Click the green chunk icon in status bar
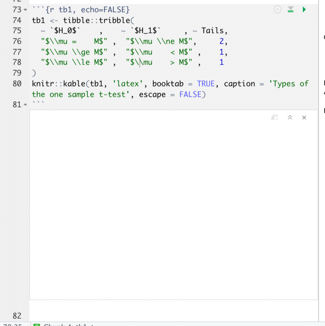 point(37,324)
